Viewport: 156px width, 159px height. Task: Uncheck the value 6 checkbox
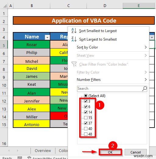(86, 107)
